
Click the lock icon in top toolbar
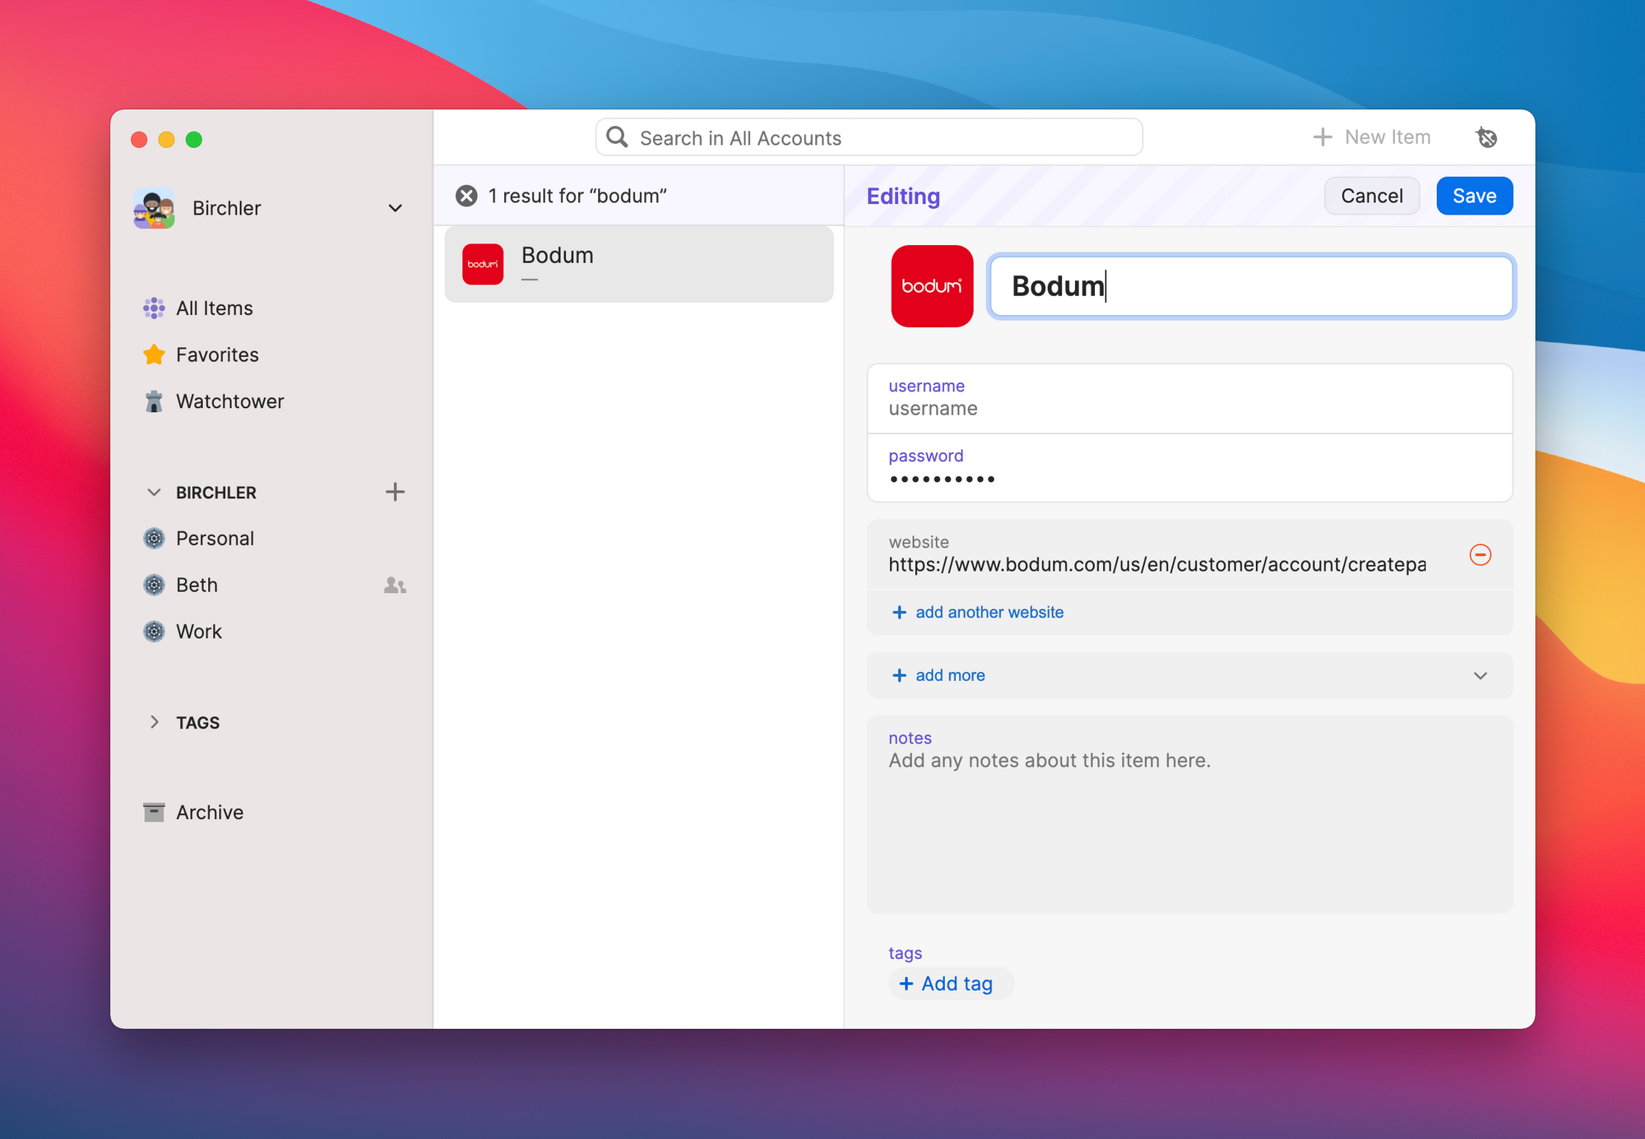[1486, 137]
